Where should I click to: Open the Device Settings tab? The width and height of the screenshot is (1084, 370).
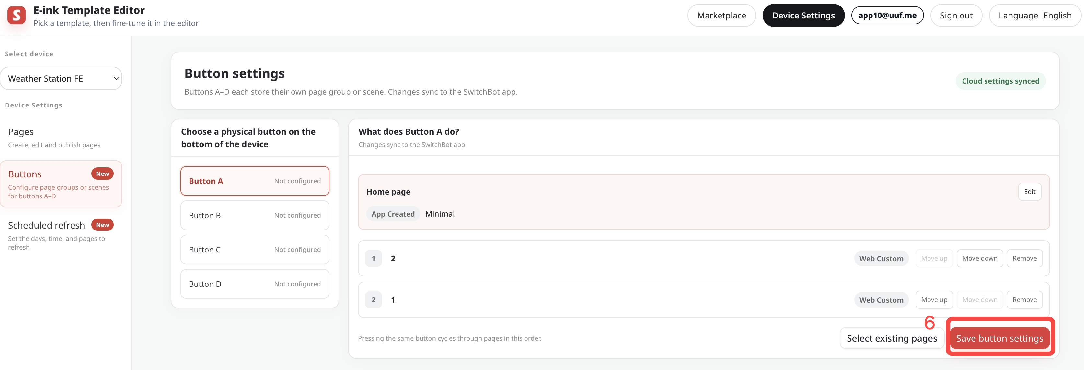803,16
